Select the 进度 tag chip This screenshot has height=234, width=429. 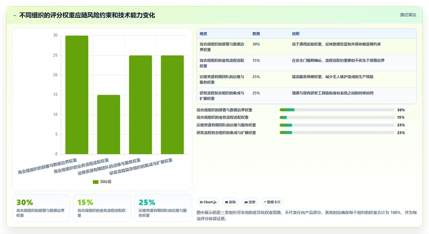click(250, 202)
